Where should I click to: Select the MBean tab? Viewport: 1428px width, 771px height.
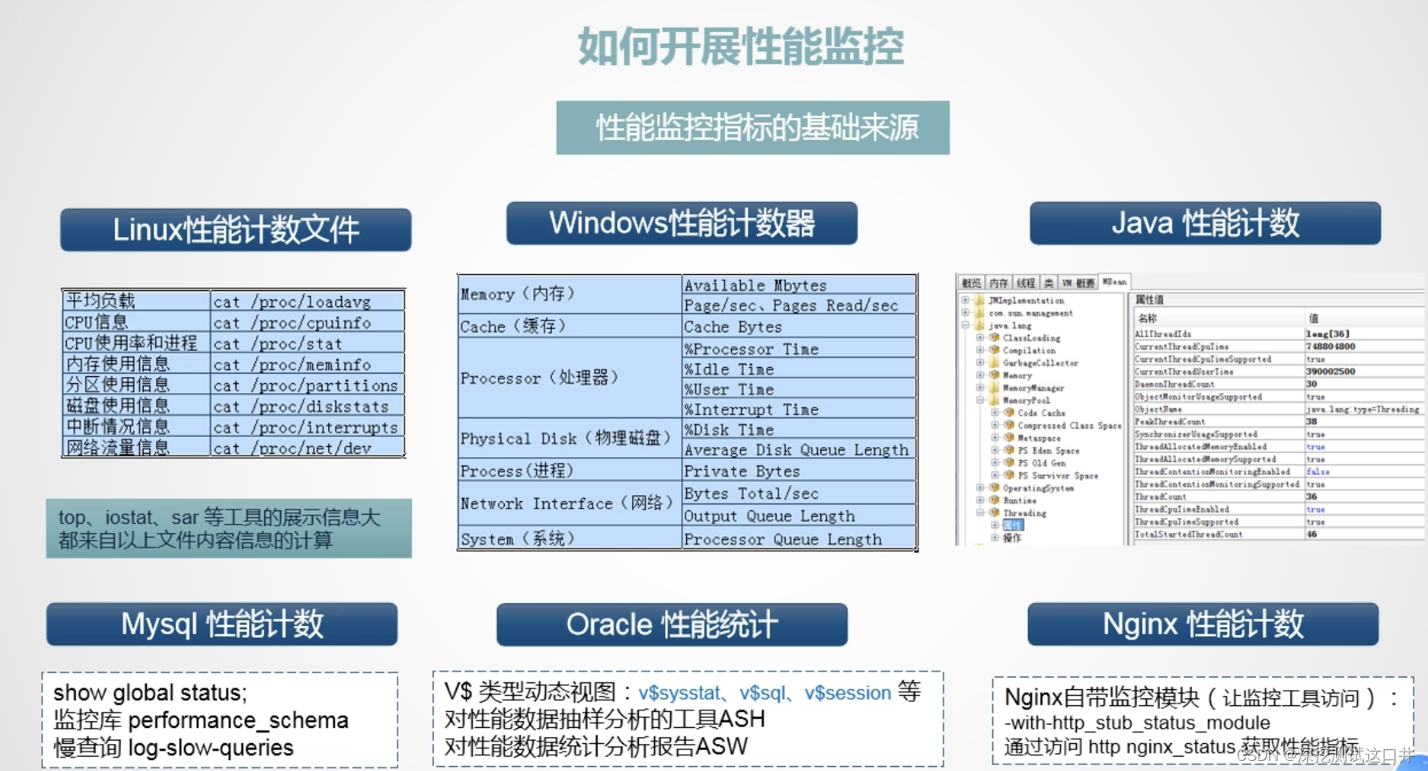(1114, 282)
